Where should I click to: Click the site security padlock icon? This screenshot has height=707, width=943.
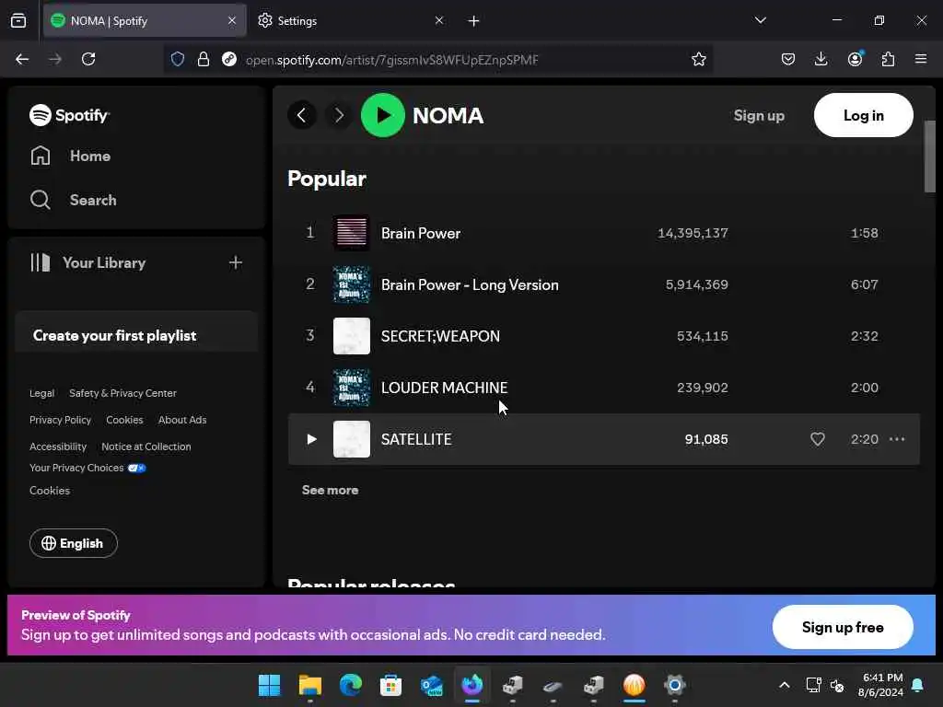coord(204,59)
